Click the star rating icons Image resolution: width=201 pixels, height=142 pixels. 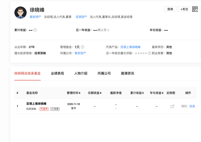pyautogui.click(x=141, y=53)
